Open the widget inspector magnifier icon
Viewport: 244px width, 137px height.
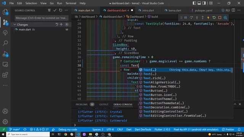[225, 18]
